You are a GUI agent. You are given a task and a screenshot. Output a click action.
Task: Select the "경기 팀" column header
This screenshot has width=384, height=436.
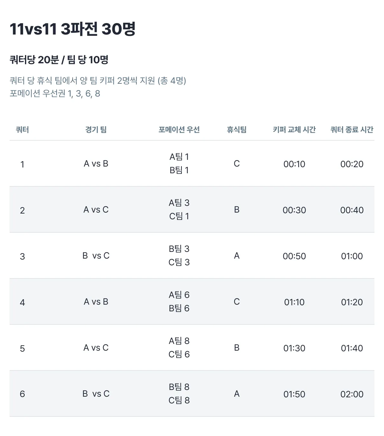click(96, 129)
